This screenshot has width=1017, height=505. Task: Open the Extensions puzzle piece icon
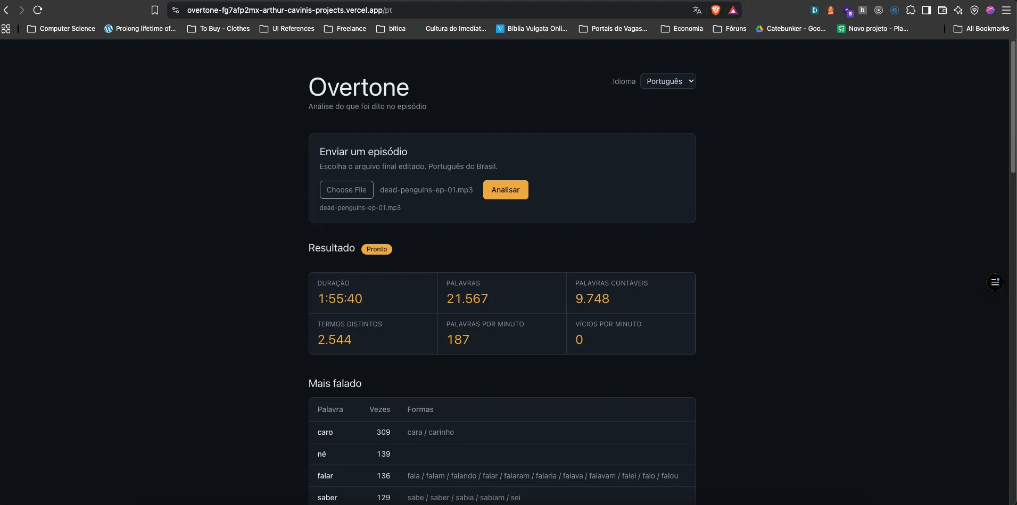[x=911, y=10]
